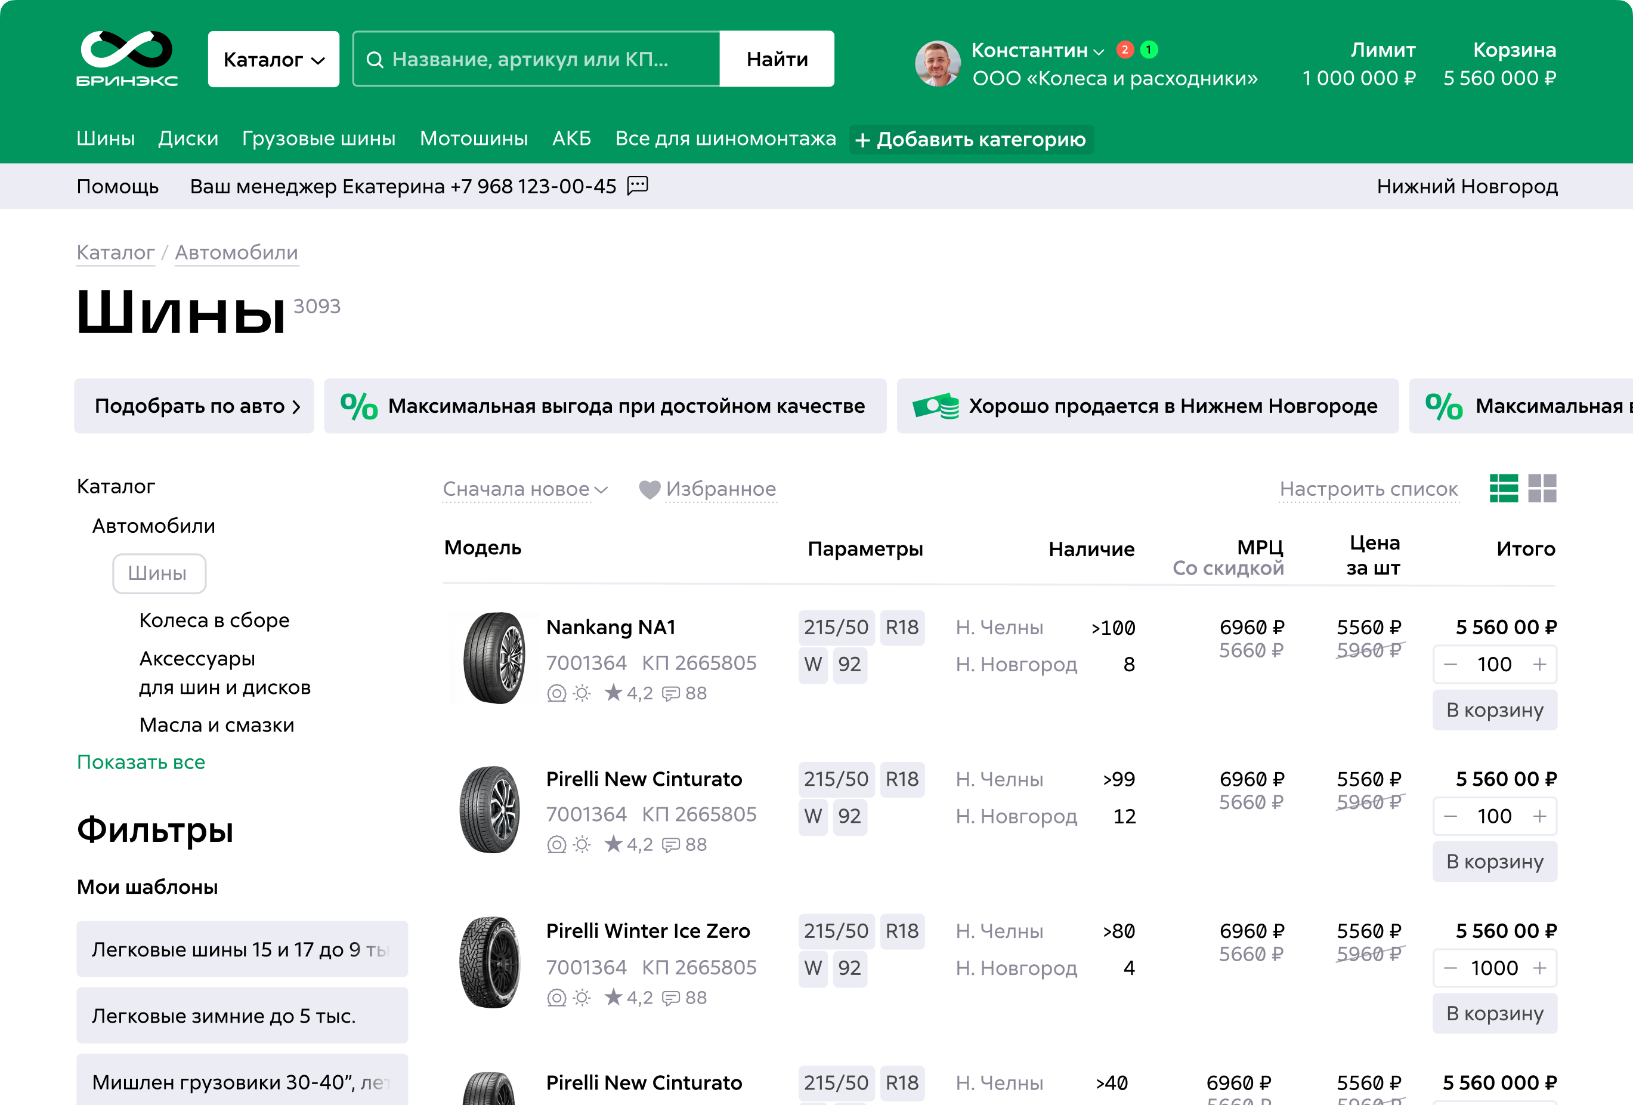Open the Каталог dropdown
The image size is (1633, 1105).
[x=273, y=59]
